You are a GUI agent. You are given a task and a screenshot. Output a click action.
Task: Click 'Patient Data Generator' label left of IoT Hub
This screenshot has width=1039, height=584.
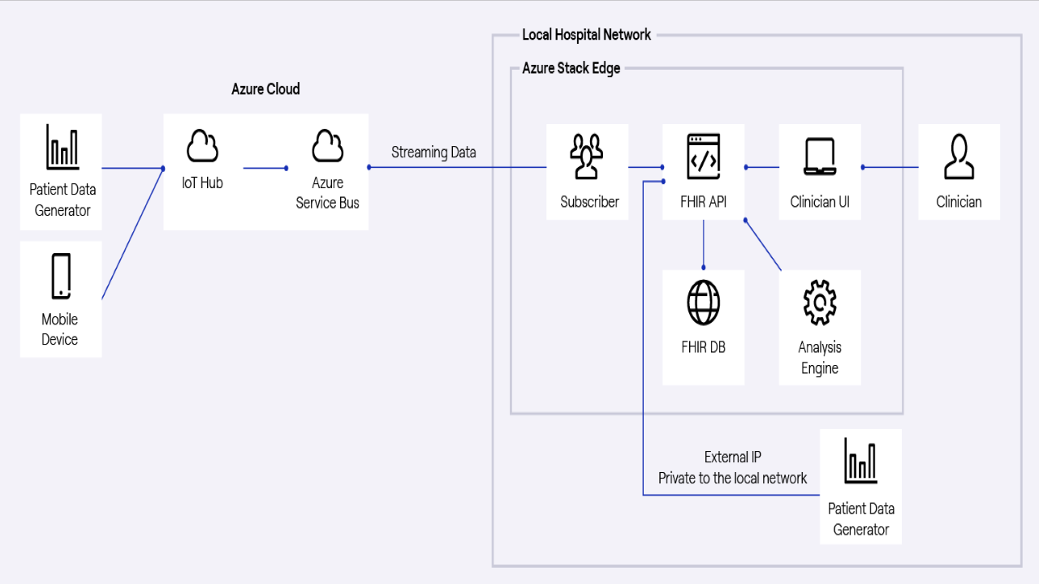click(x=63, y=200)
